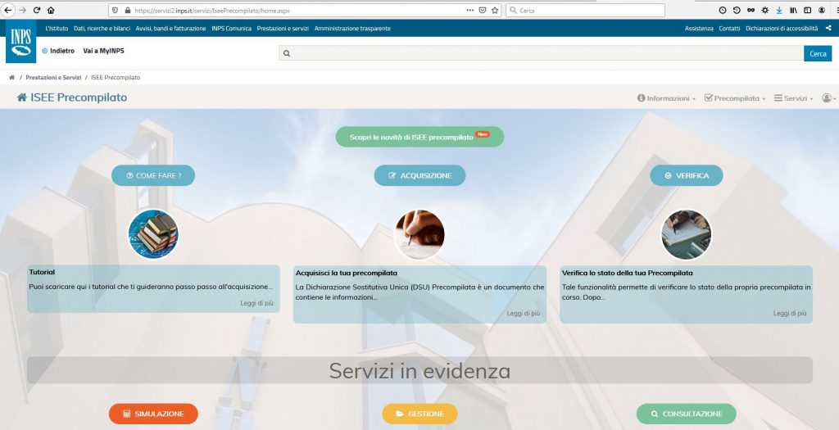Open the library bookmarks icon
The width and height of the screenshot is (839, 430).
click(x=793, y=10)
